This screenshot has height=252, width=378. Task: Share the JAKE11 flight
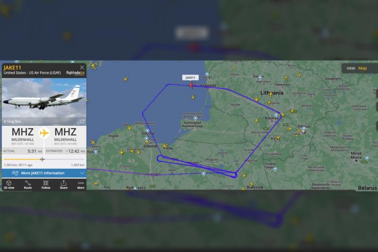tap(64, 184)
